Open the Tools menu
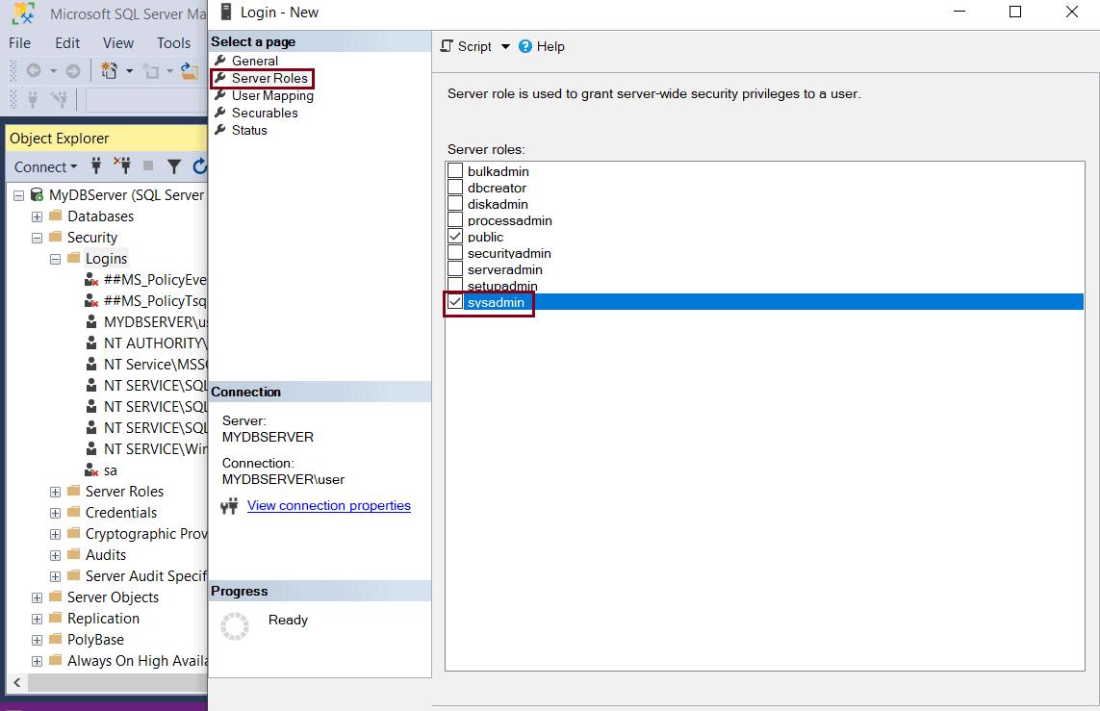Screen dimensions: 1100x711 click(173, 43)
